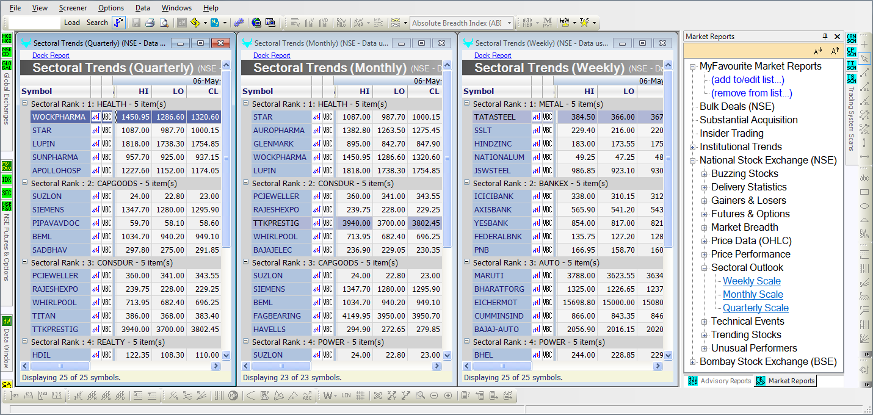Click the globe icon in top toolbar

tap(256, 23)
